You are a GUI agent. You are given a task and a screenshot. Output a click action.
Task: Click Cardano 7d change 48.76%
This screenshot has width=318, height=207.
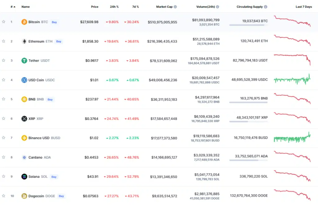132,158
